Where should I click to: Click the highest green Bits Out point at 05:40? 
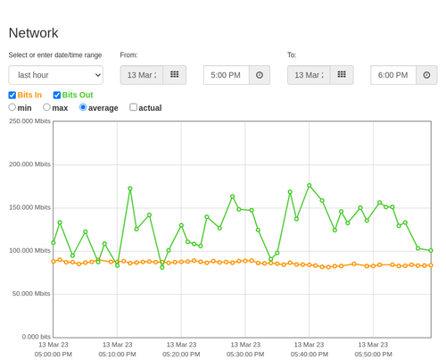click(310, 186)
